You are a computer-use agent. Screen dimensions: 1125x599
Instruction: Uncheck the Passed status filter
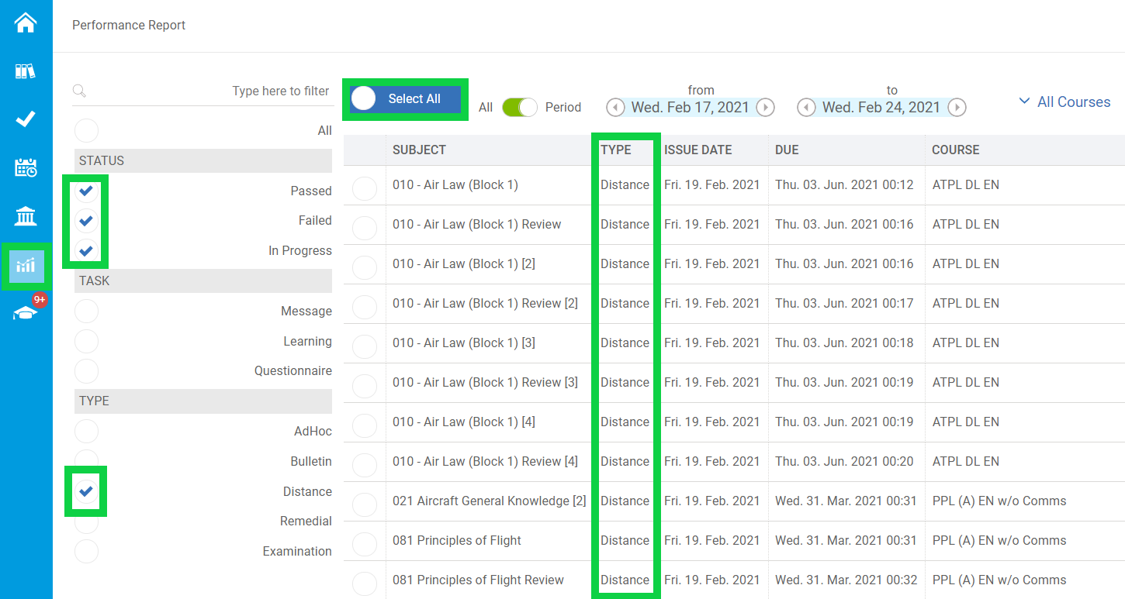click(86, 191)
